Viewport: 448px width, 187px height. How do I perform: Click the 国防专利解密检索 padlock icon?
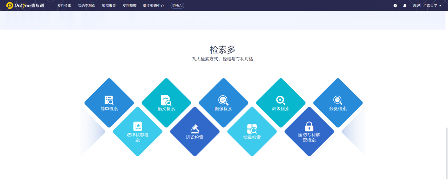[309, 126]
